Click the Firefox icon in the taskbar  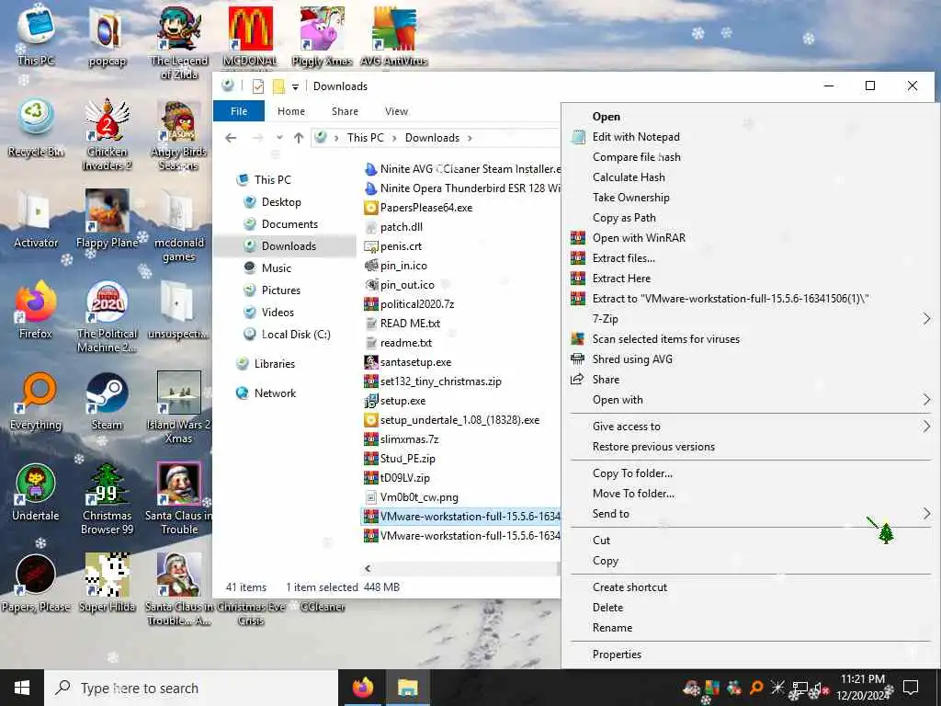point(362,688)
